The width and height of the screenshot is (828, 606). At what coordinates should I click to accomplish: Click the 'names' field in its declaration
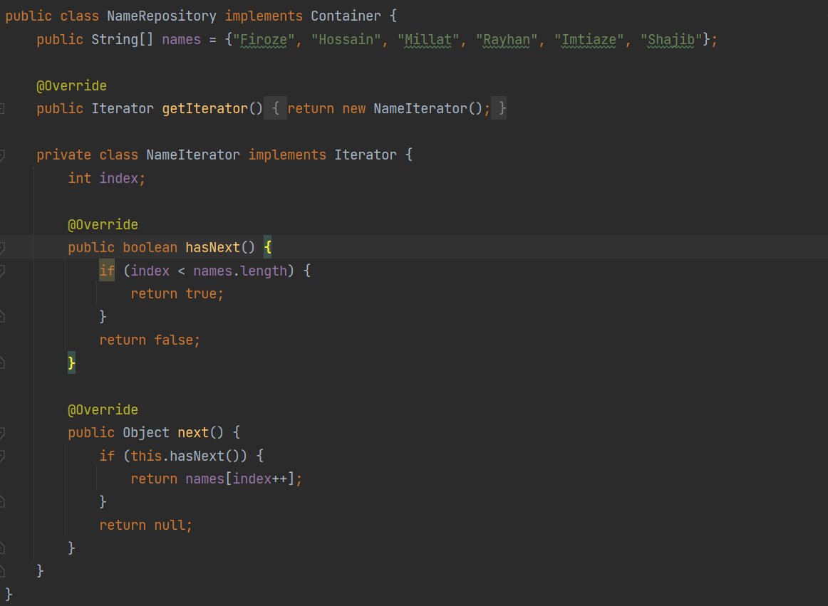[x=181, y=40]
